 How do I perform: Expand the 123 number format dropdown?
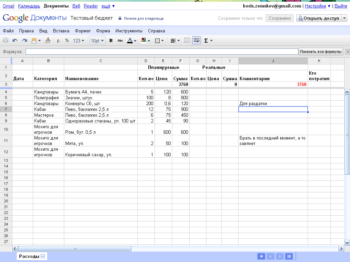79,41
